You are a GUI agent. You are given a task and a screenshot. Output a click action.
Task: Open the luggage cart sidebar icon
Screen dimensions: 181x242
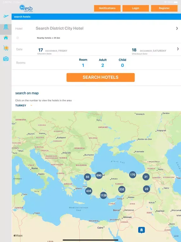[x=6, y=48]
